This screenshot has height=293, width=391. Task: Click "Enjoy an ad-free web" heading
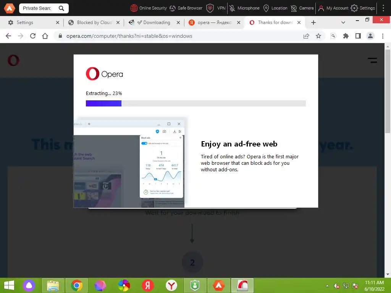point(239,144)
